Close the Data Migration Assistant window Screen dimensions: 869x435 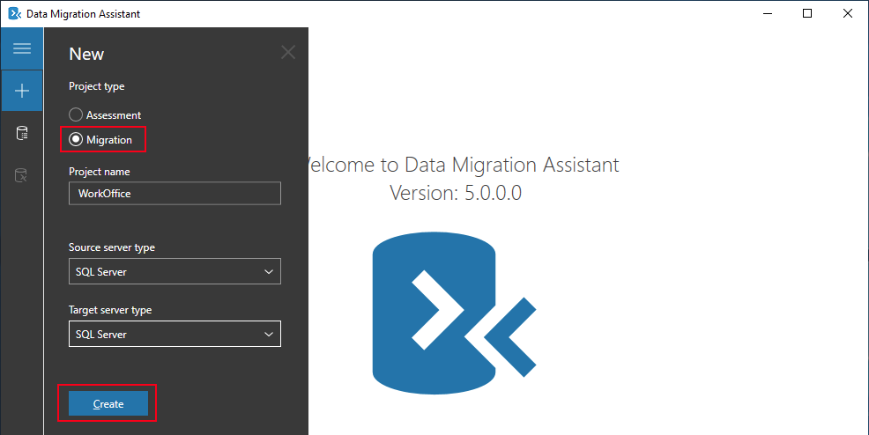[848, 14]
